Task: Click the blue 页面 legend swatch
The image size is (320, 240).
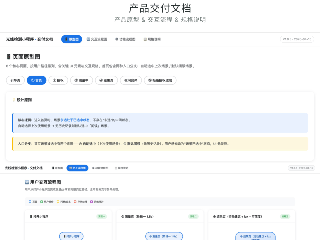Action: (x=30, y=202)
